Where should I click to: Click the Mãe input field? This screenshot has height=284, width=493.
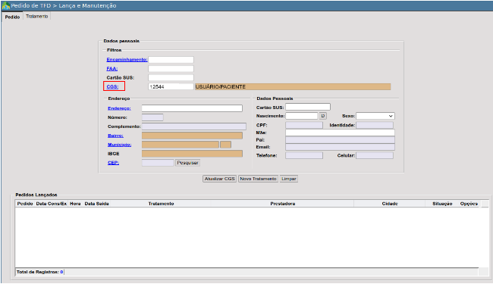[340, 133]
